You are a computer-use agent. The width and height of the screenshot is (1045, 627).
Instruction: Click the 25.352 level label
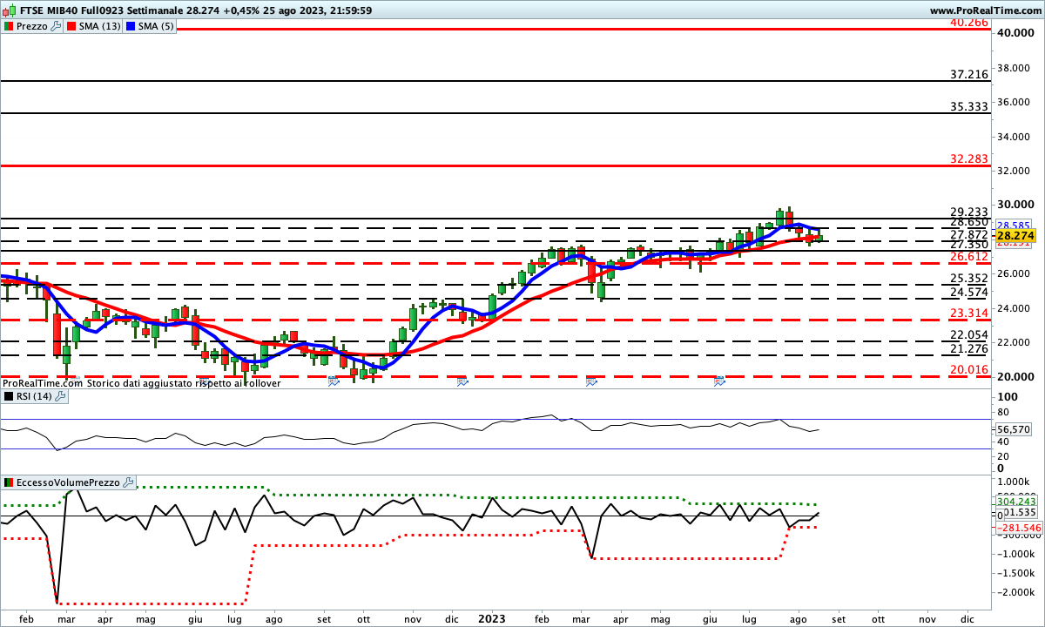tap(969, 279)
